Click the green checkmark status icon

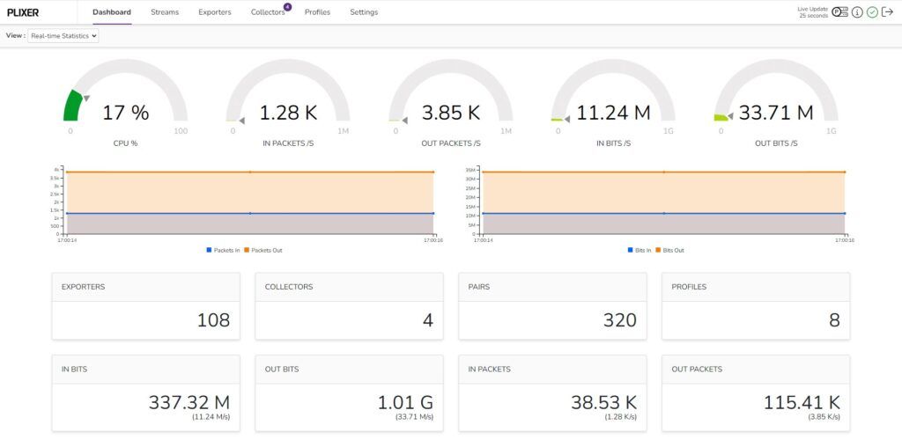click(x=872, y=12)
